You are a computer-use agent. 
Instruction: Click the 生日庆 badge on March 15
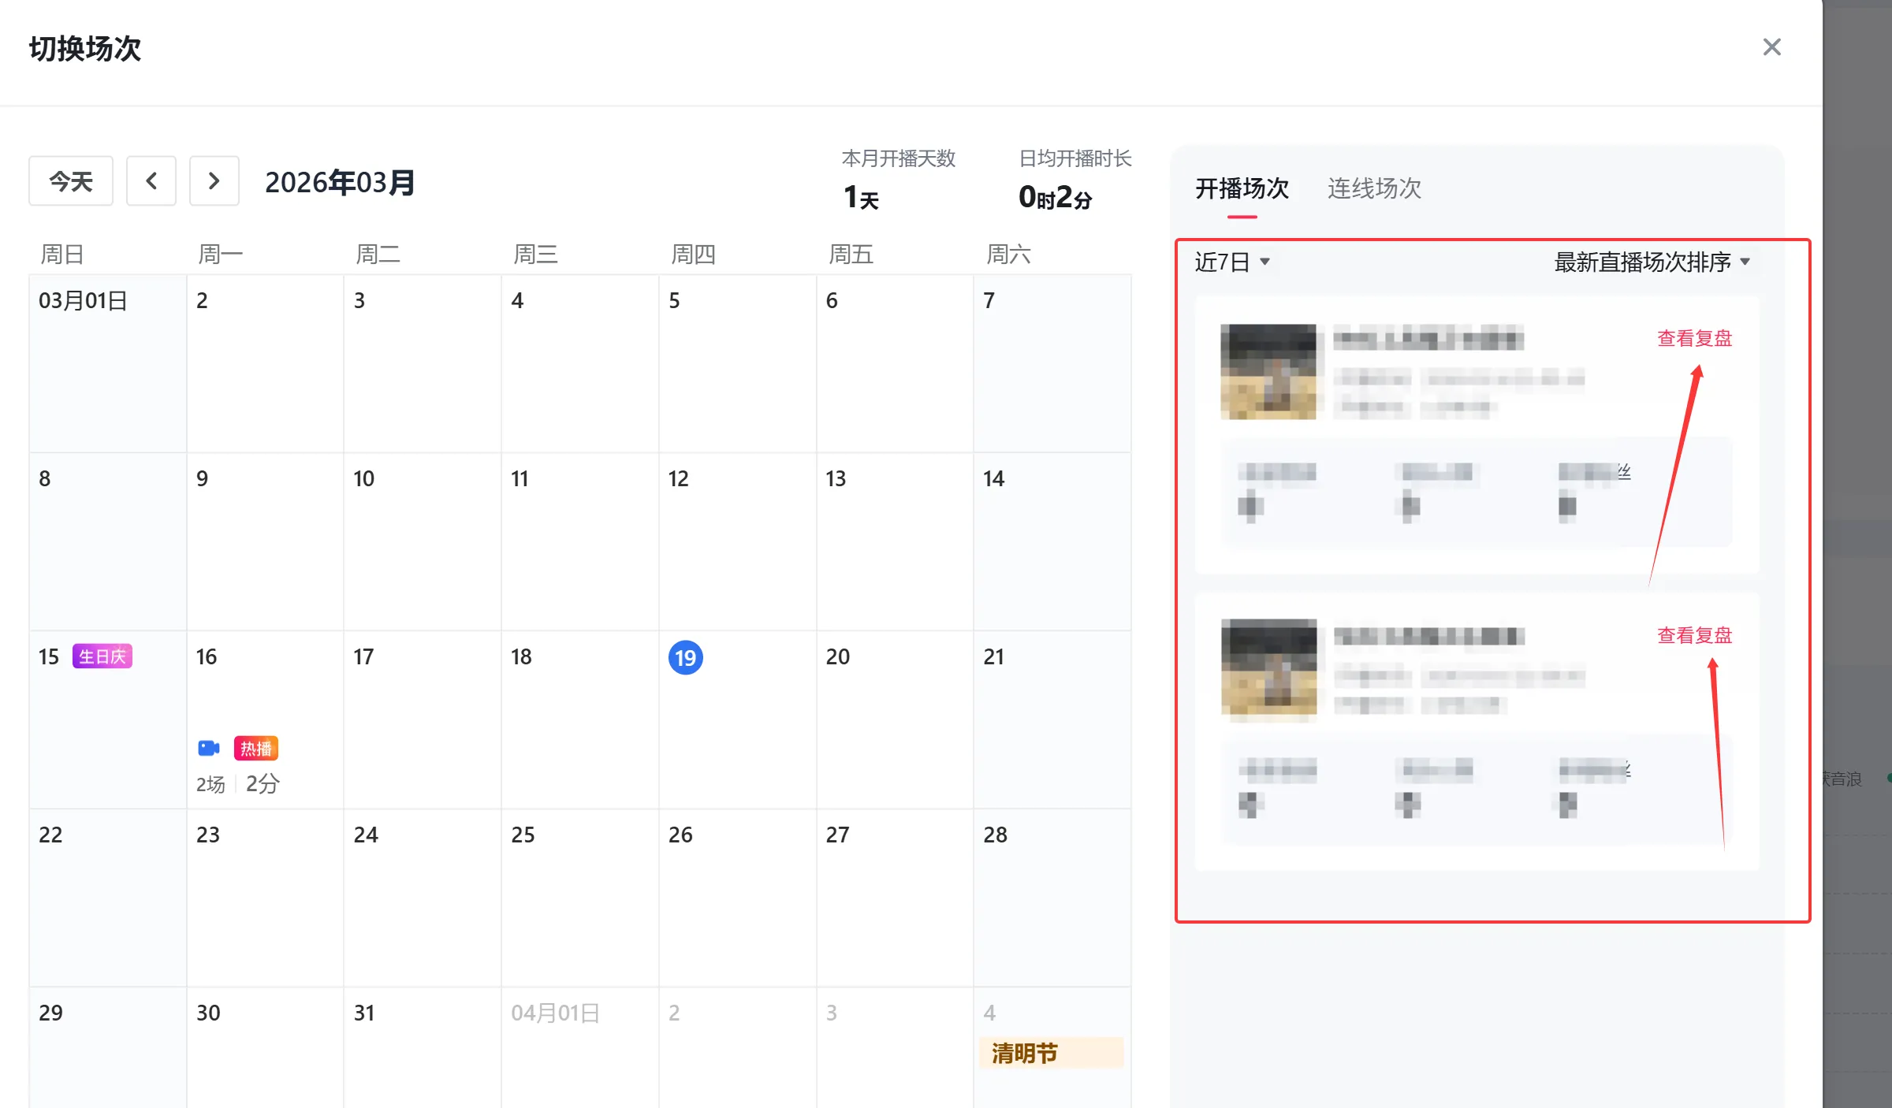(102, 656)
